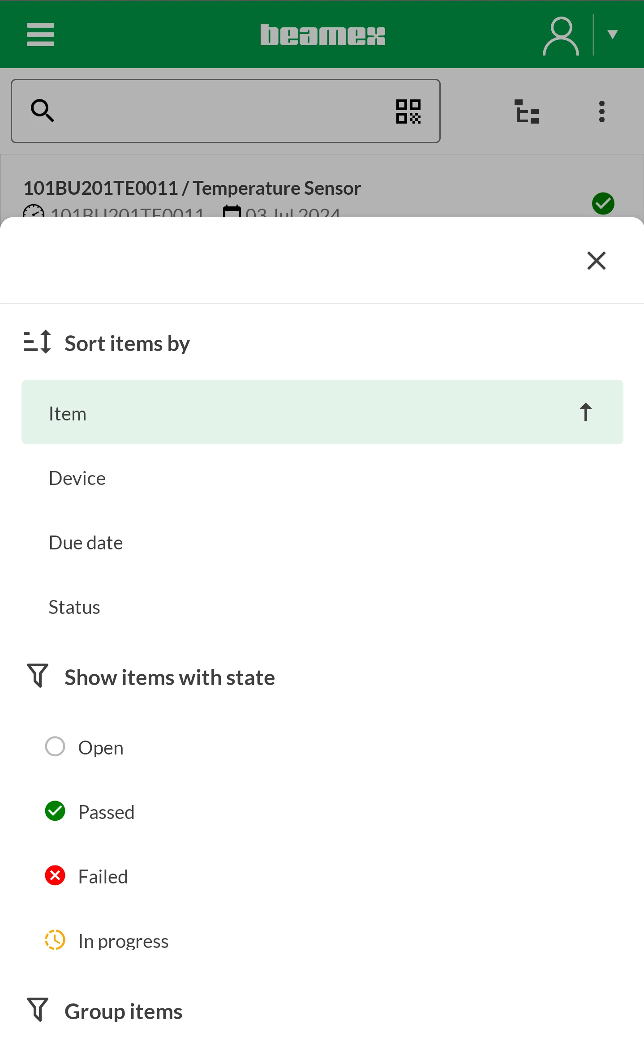Open the three-dot more options menu
This screenshot has width=644, height=1050.
pyautogui.click(x=601, y=111)
